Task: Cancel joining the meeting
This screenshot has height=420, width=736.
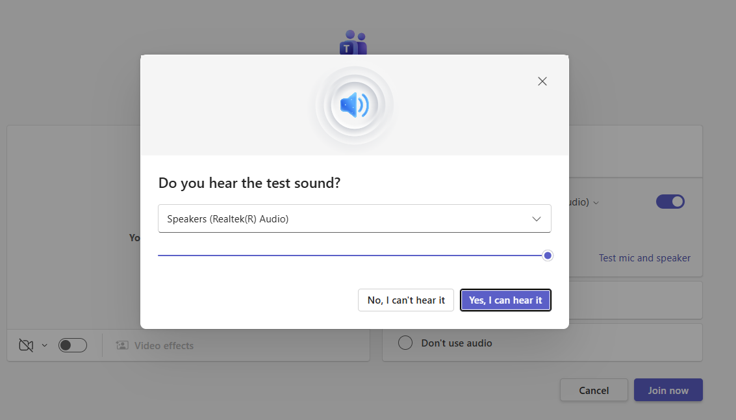Action: pyautogui.click(x=594, y=390)
